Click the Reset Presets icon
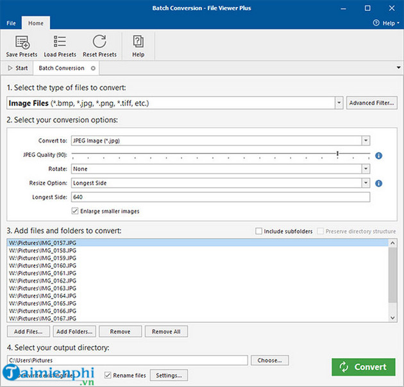 [x=99, y=42]
